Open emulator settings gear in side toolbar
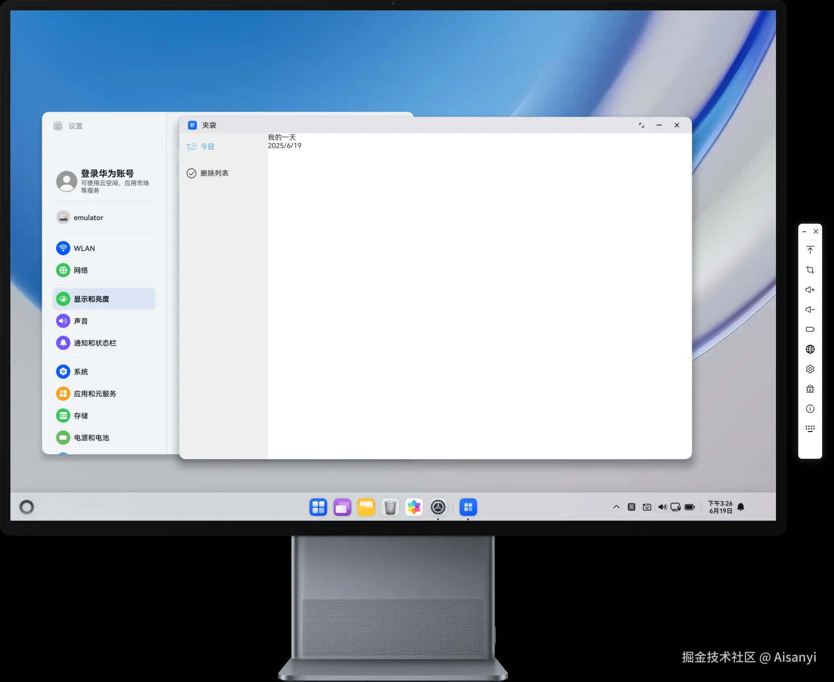Image resolution: width=834 pixels, height=682 pixels. [810, 369]
